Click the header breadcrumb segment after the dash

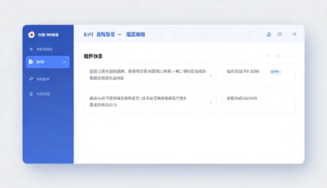pyautogui.click(x=135, y=34)
